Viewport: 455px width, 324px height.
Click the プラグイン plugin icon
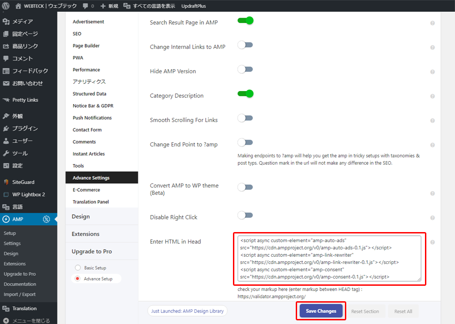pos(6,128)
